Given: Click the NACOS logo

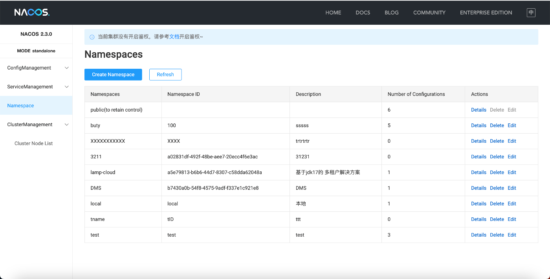Looking at the screenshot, I should [32, 13].
